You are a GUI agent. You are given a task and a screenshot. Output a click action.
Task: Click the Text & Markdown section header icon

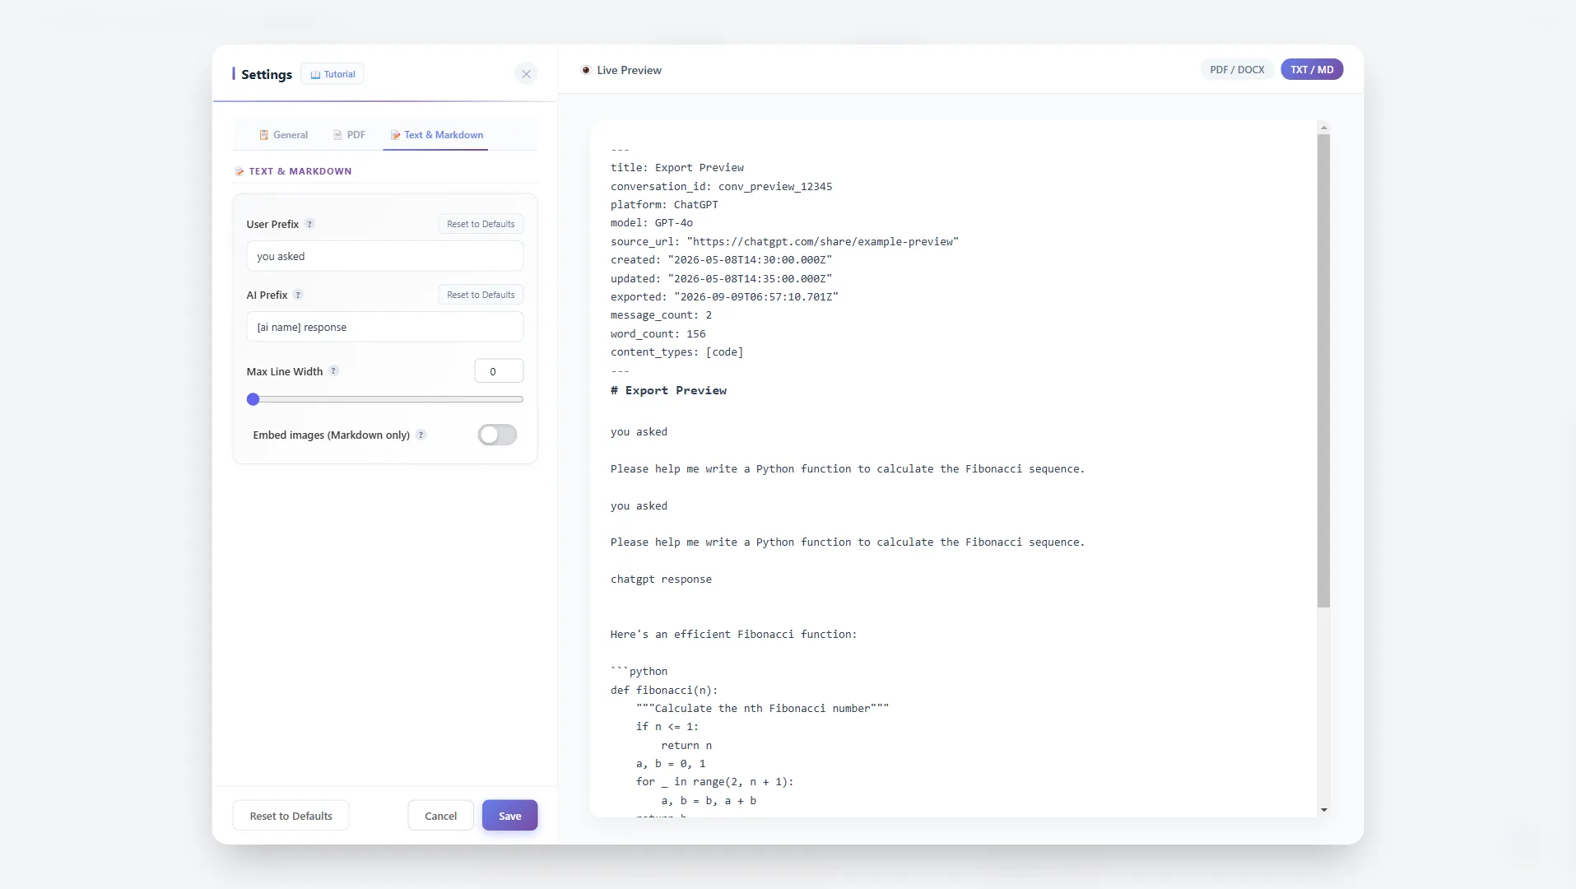click(239, 171)
